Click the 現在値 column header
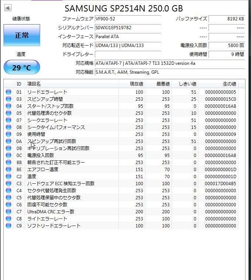 click(132, 84)
